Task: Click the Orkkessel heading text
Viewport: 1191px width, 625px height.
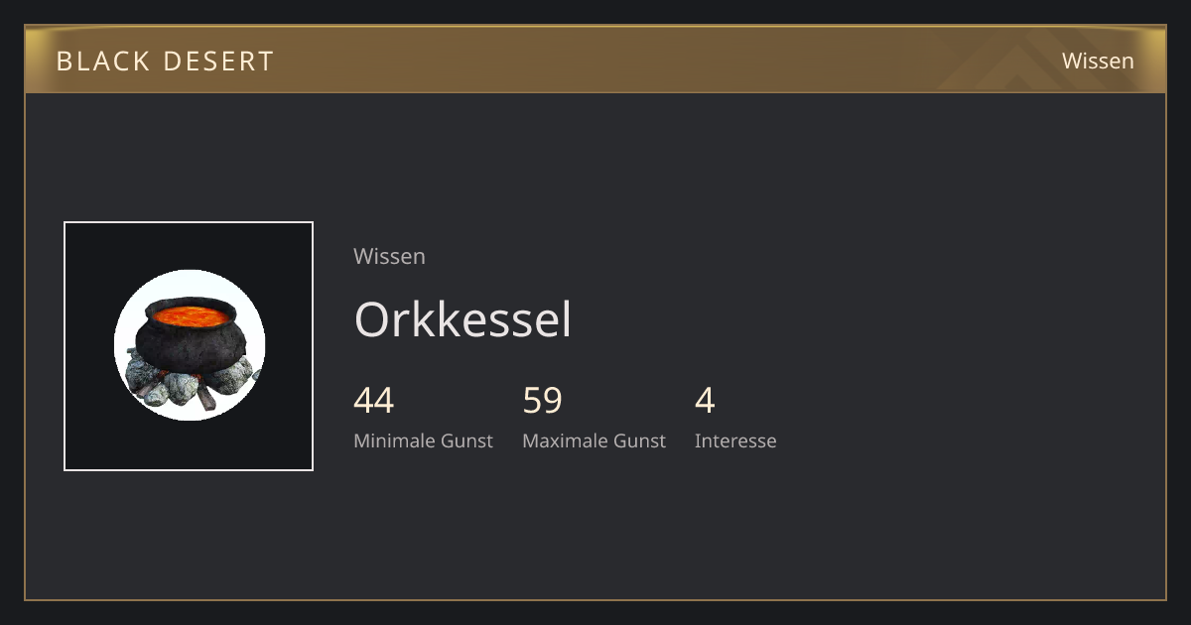Action: click(463, 319)
